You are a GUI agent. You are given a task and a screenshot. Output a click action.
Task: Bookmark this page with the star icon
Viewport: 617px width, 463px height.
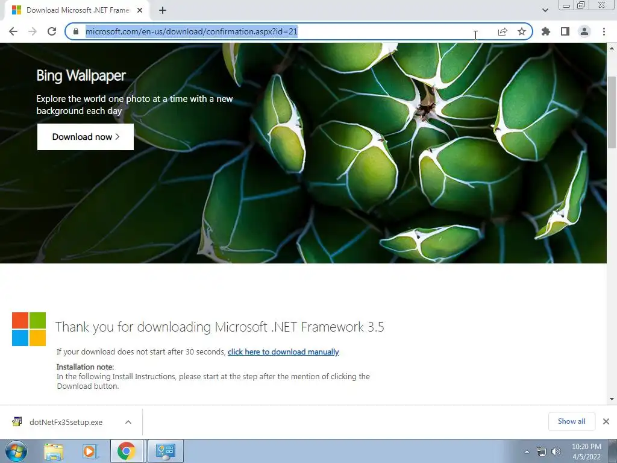click(x=522, y=31)
